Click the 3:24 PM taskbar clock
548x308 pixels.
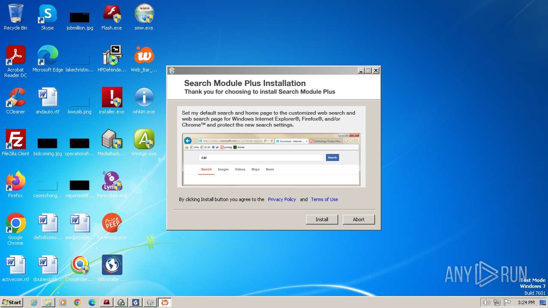pos(526,302)
